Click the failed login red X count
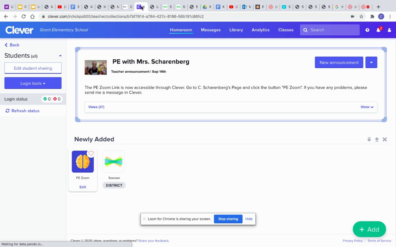396x247 pixels. (57, 99)
